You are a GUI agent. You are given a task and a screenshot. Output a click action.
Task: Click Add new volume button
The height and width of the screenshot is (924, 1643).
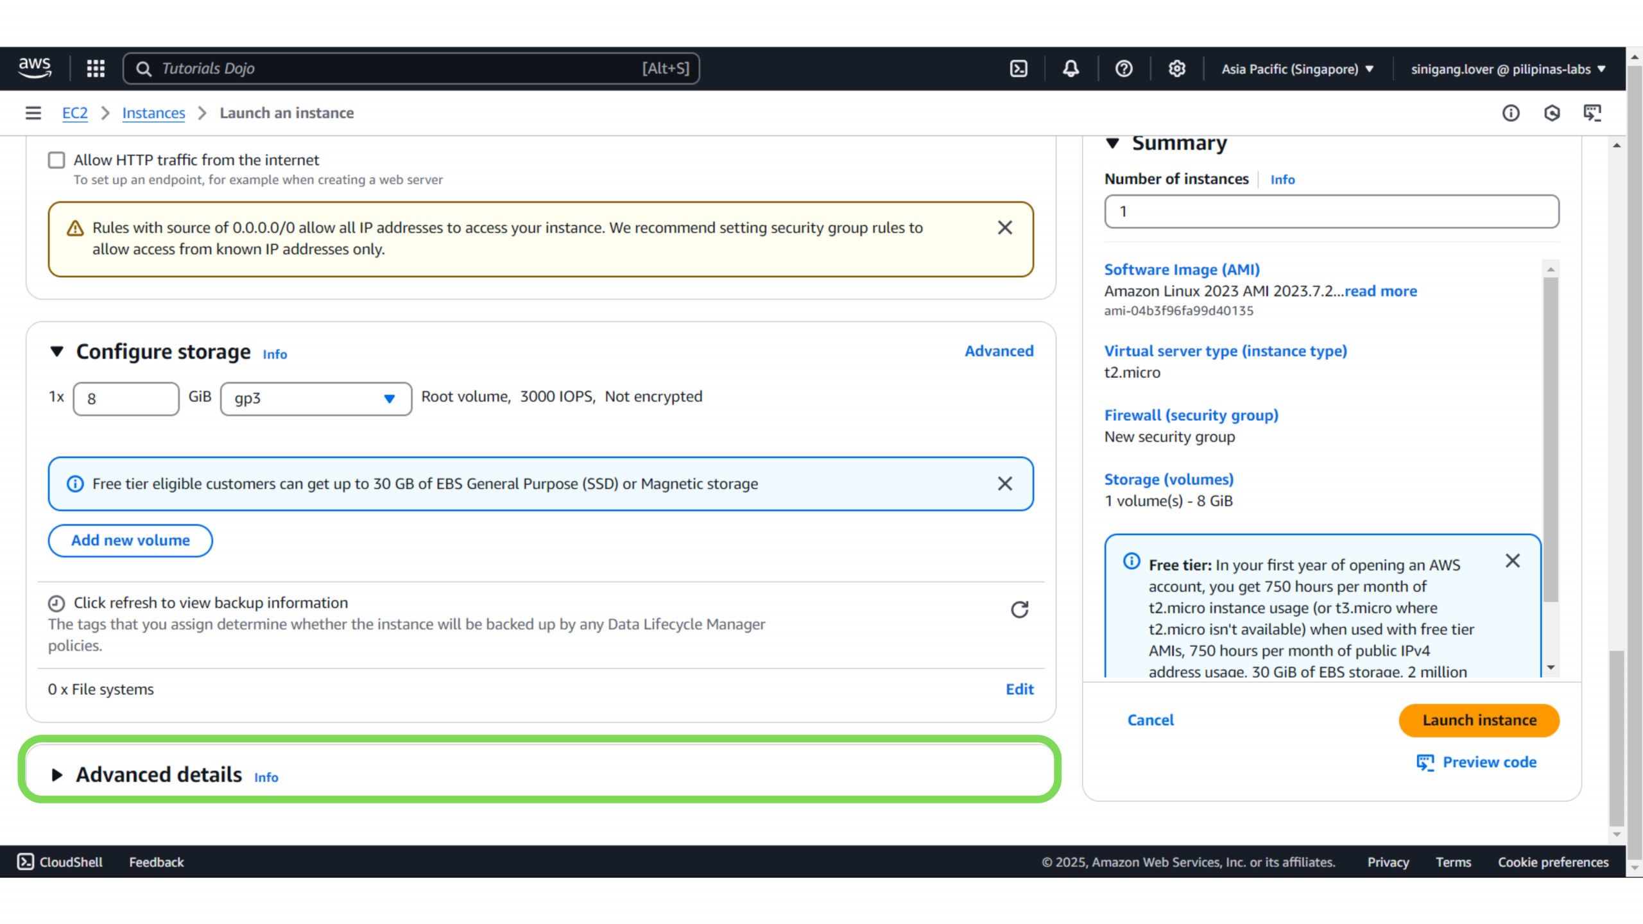coord(130,540)
